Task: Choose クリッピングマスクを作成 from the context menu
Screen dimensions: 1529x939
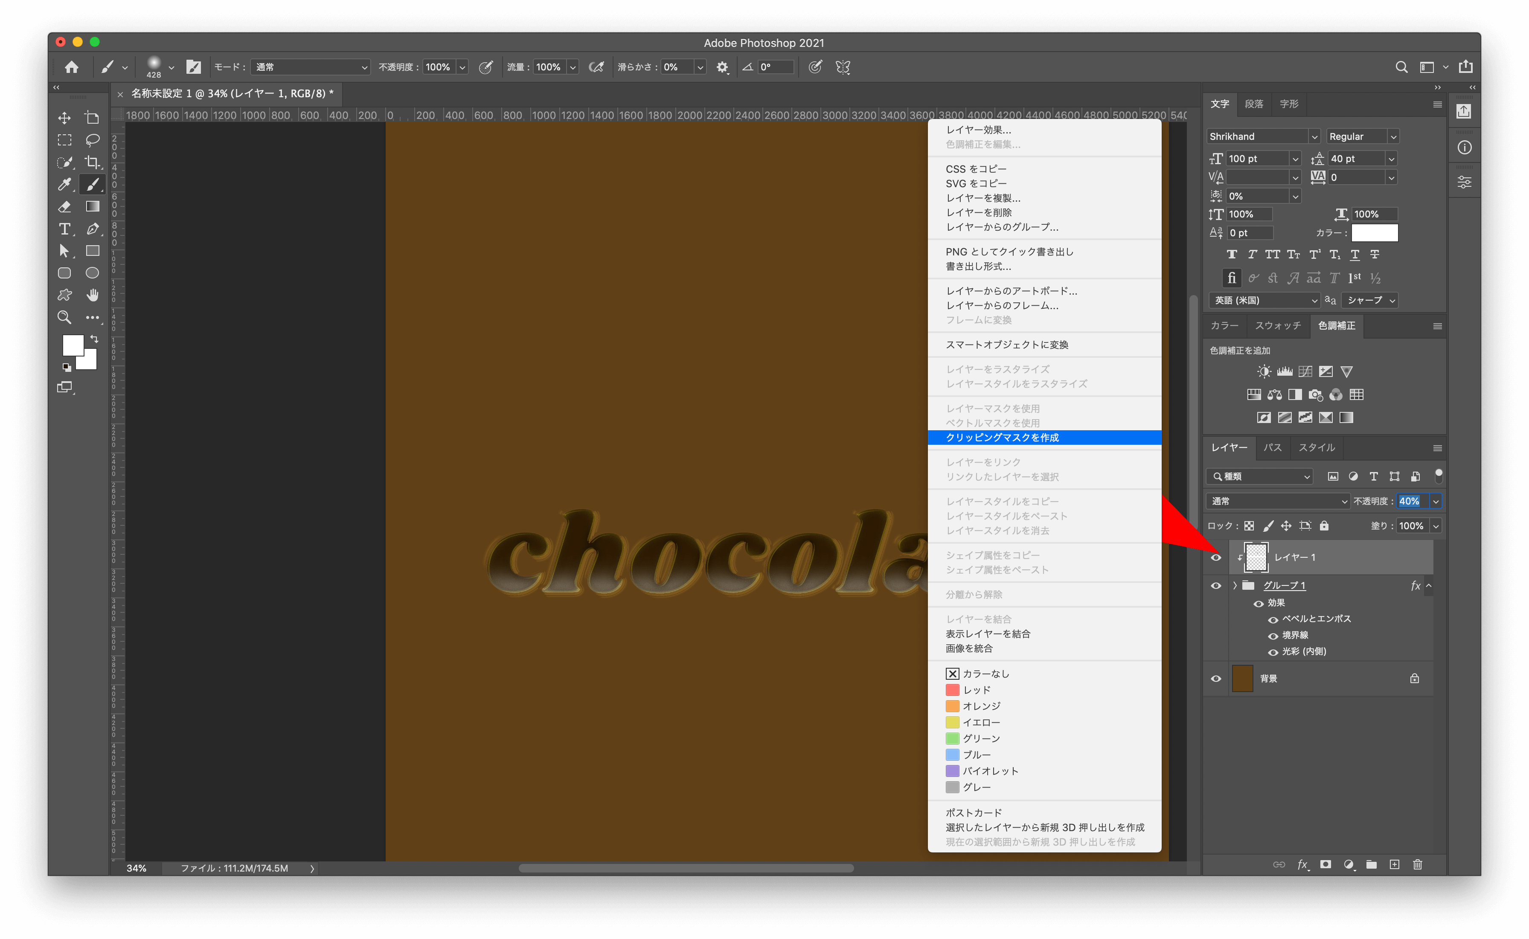Action: tap(1002, 437)
